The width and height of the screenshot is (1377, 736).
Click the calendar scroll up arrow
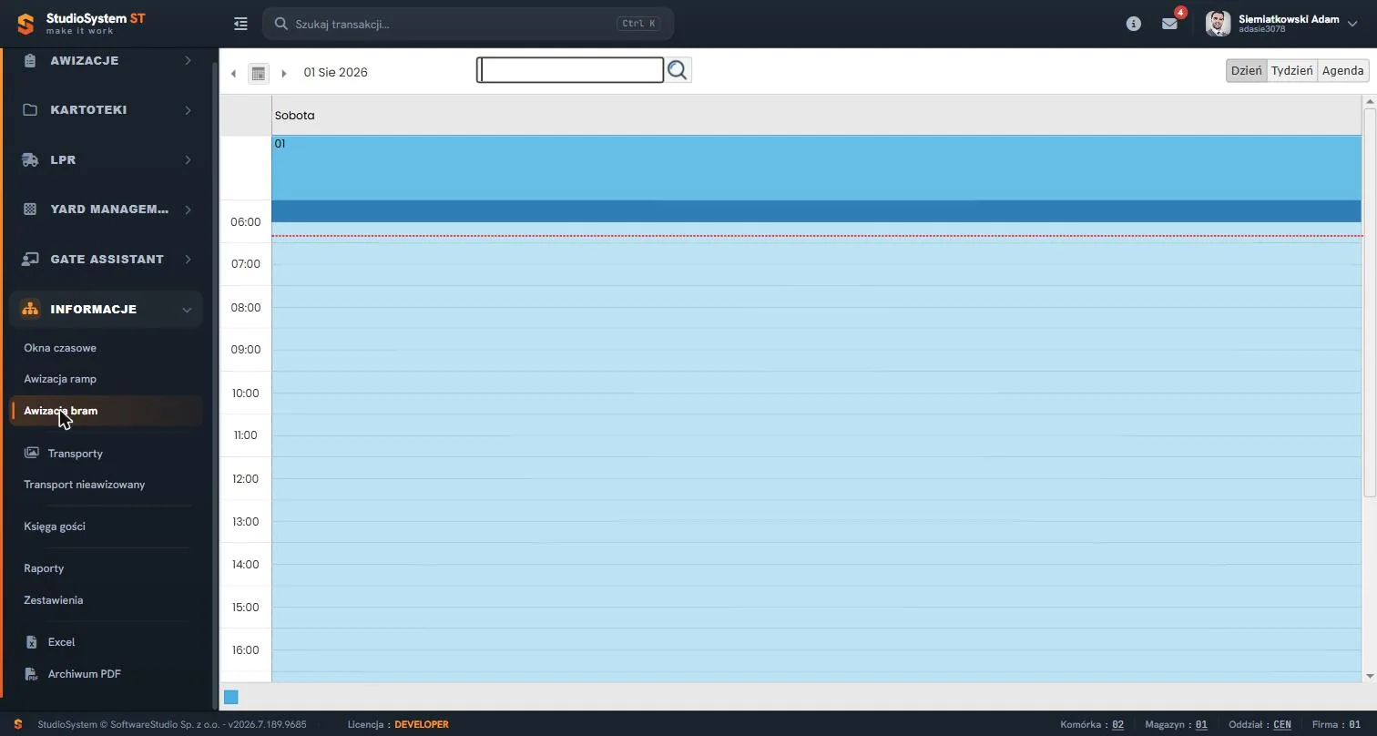click(1369, 102)
